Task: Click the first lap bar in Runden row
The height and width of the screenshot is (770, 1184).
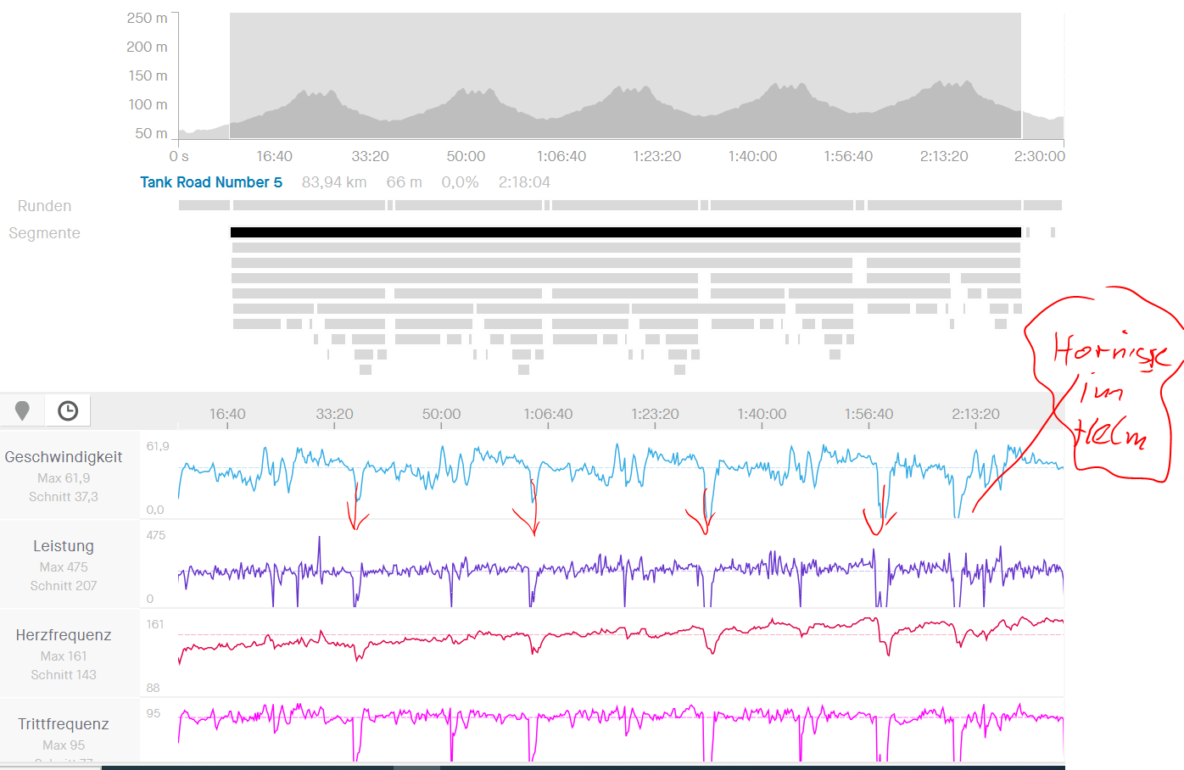Action: click(204, 205)
